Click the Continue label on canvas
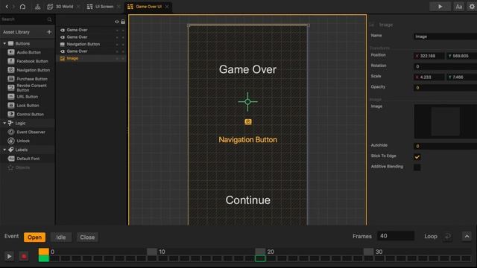 point(248,200)
